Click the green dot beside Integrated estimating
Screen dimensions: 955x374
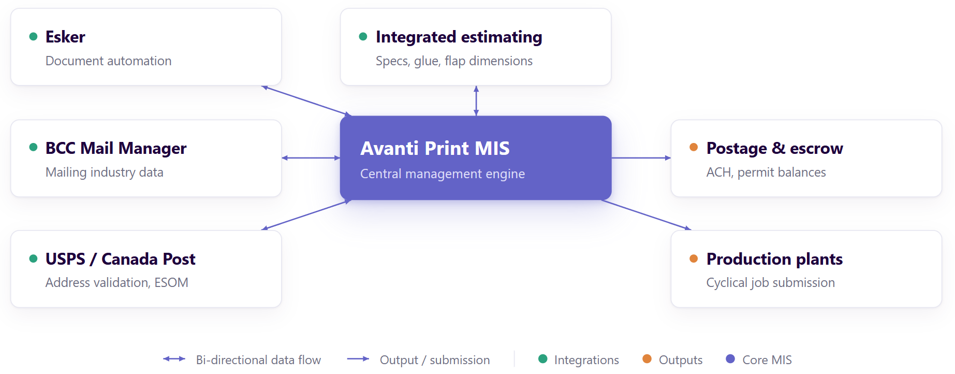coord(363,36)
